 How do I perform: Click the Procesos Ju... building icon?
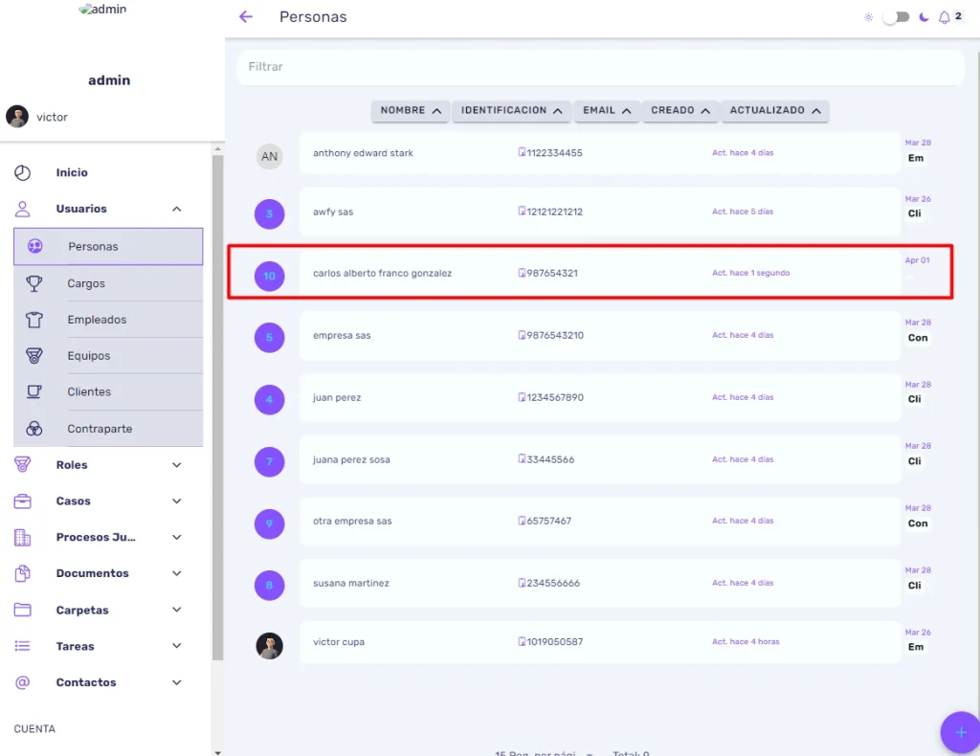pos(23,537)
